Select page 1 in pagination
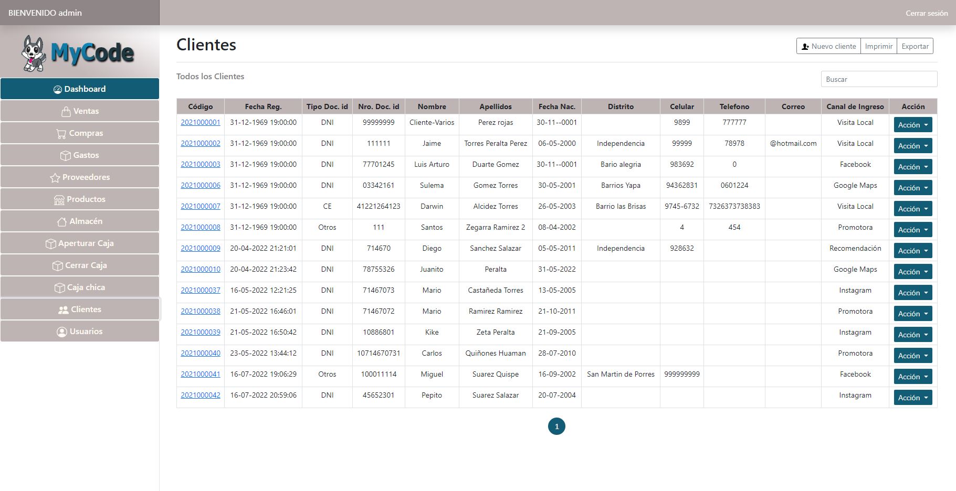Screen dimensions: 956x491 [556, 426]
